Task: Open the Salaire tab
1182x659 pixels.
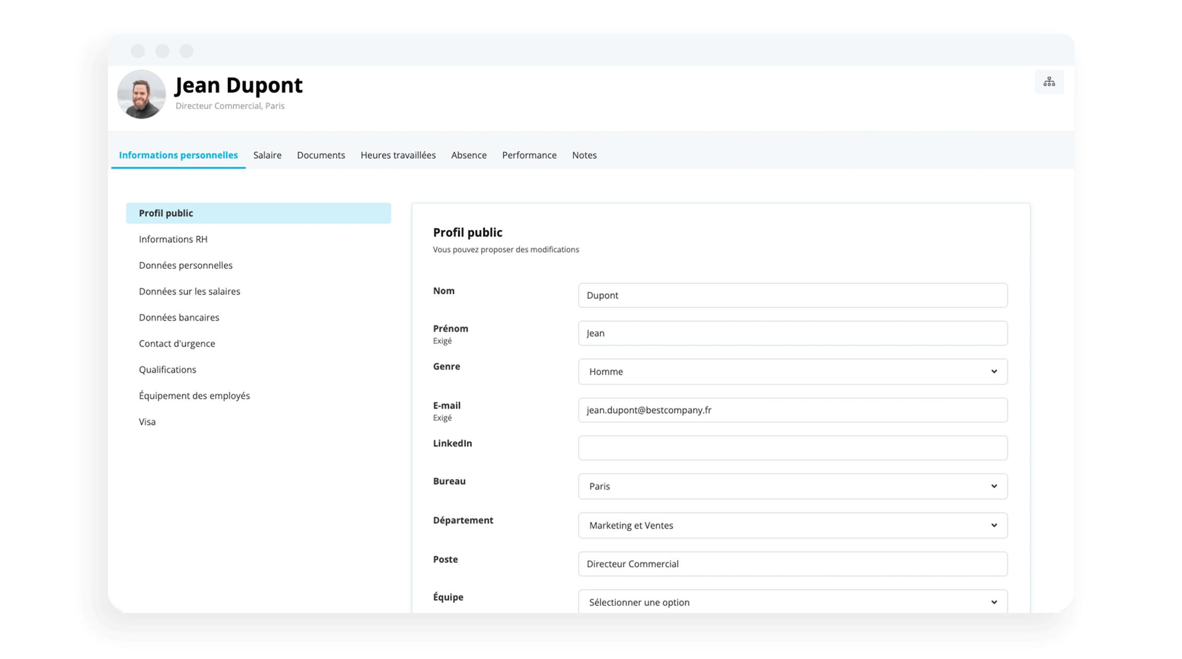Action: pos(267,155)
